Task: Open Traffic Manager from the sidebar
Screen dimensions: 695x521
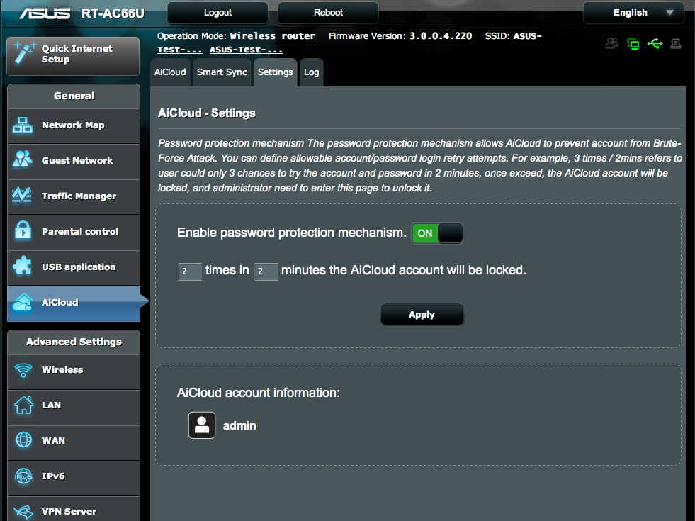Action: point(23,196)
